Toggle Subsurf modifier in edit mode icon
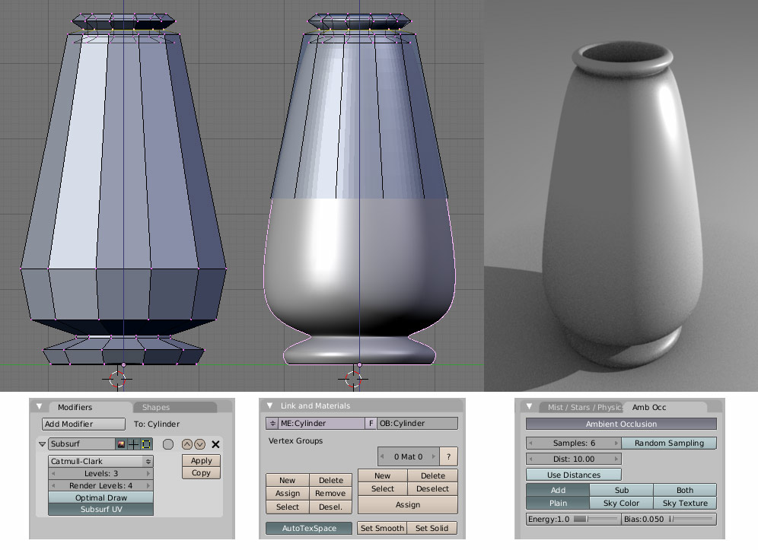Image resolution: width=758 pixels, height=550 pixels. (146, 444)
